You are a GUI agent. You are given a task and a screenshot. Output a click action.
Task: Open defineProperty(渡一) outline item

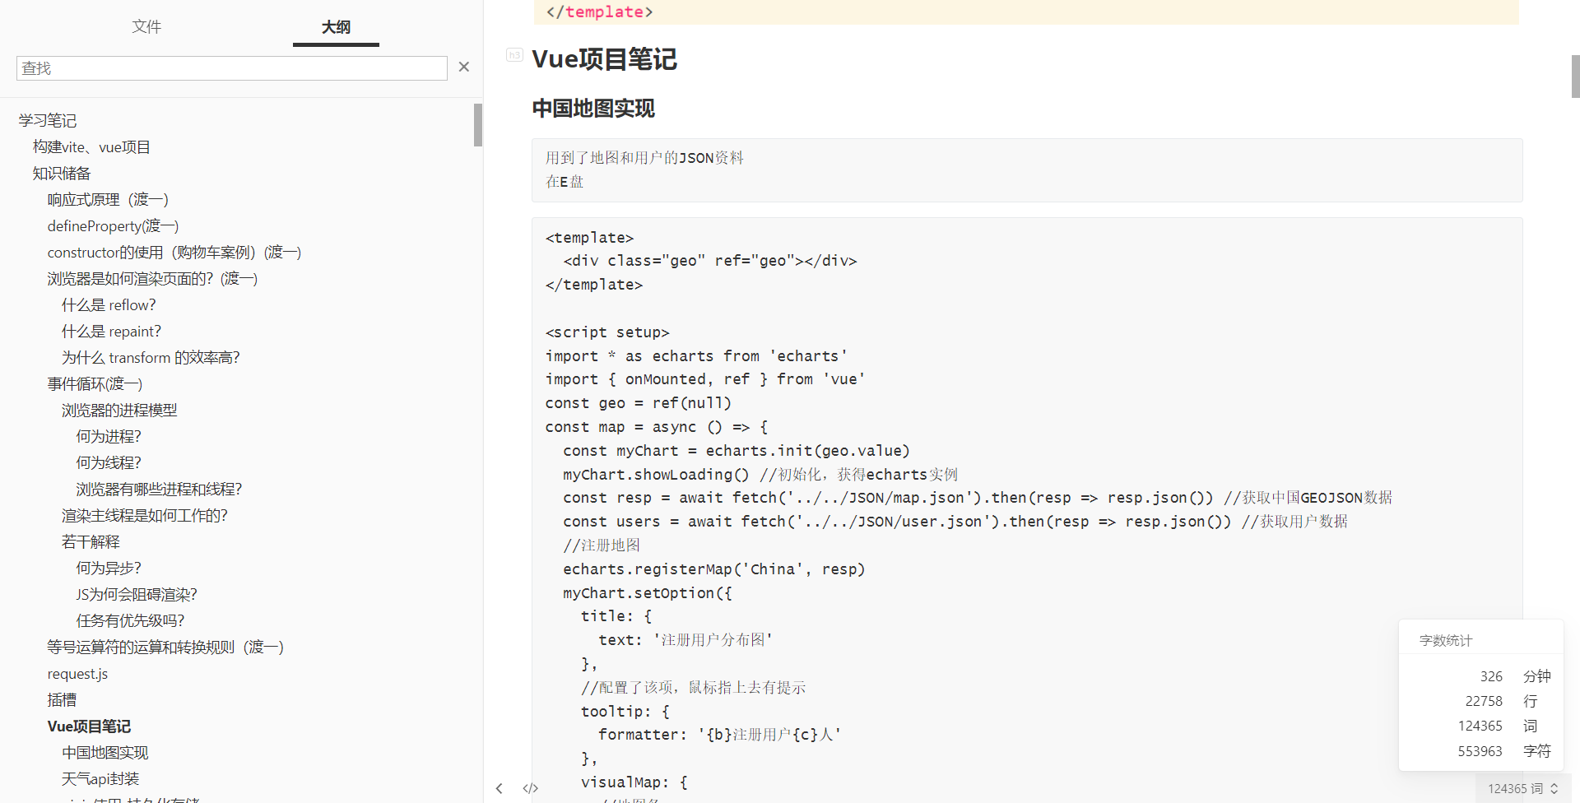113,226
